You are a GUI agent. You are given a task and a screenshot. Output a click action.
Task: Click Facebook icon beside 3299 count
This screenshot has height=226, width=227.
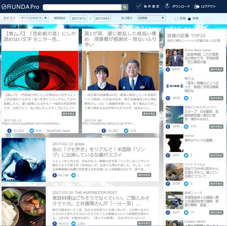(168, 127)
